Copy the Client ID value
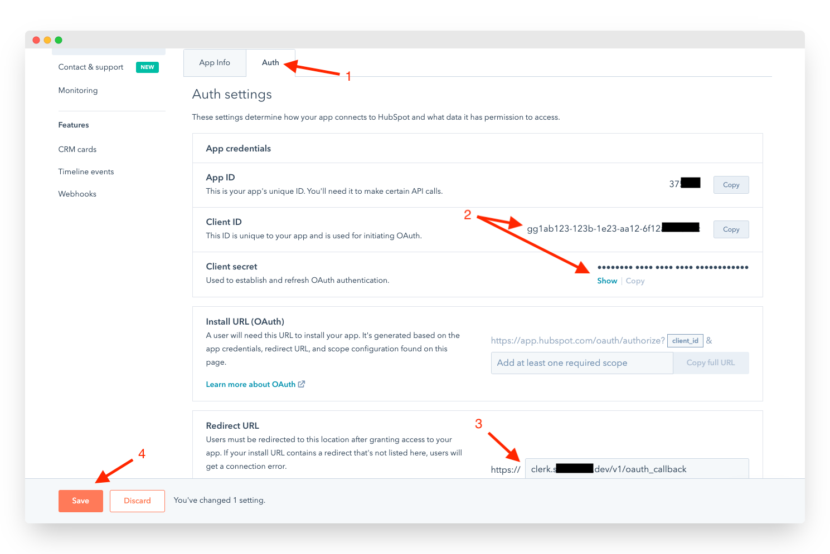 [731, 229]
